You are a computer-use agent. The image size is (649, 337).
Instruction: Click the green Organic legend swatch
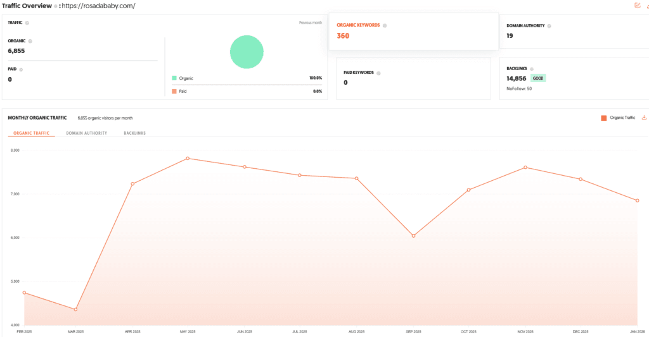(x=174, y=78)
